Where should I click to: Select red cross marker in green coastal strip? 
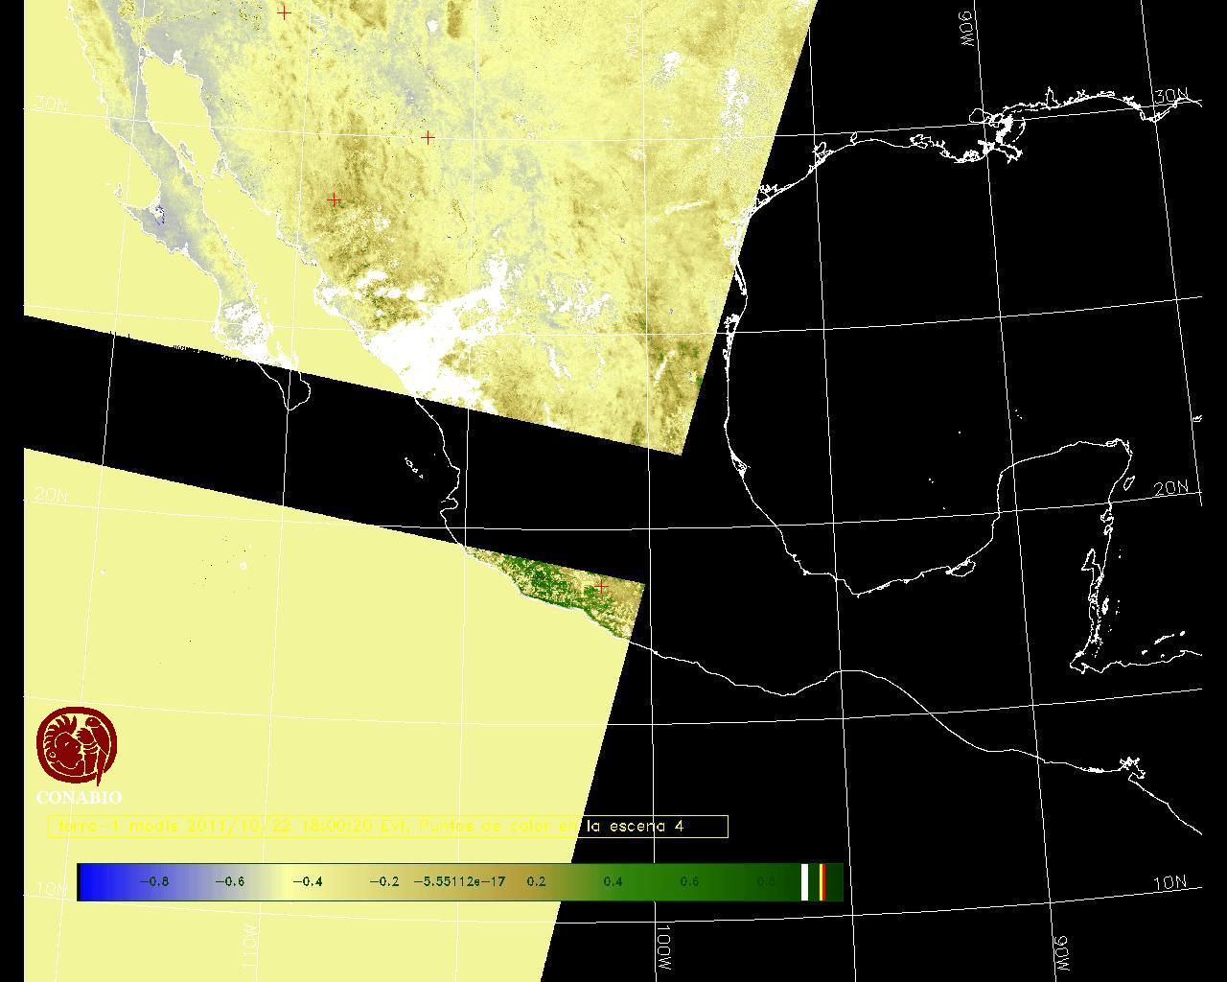600,586
